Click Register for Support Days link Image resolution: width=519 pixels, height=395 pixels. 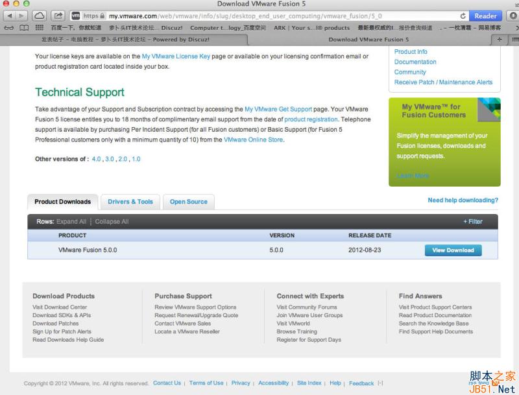tap(309, 340)
